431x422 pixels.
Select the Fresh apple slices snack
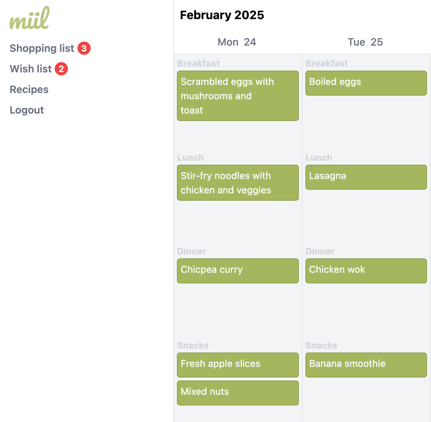(x=238, y=365)
